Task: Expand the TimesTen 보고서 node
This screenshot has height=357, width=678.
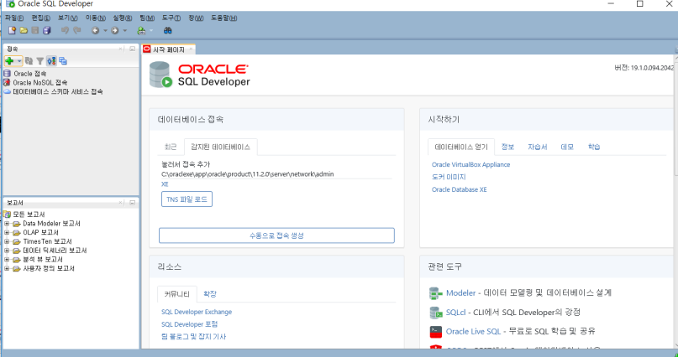Action: point(7,241)
